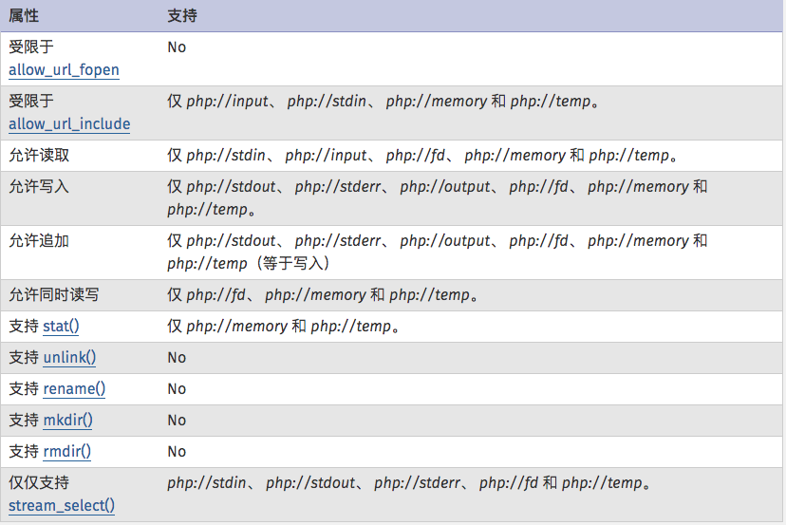Open the rename() documentation link
This screenshot has width=786, height=525.
click(74, 389)
